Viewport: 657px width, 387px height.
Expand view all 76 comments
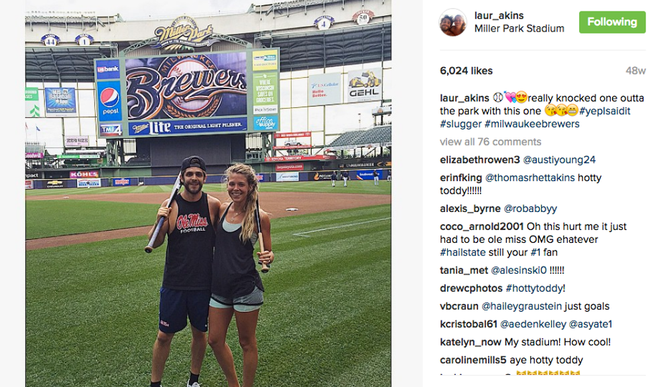coord(490,142)
